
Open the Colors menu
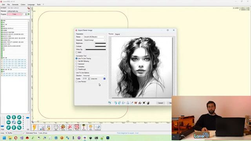click(x=23, y=5)
